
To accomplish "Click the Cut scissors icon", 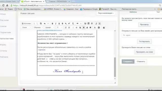I will point(34,24).
